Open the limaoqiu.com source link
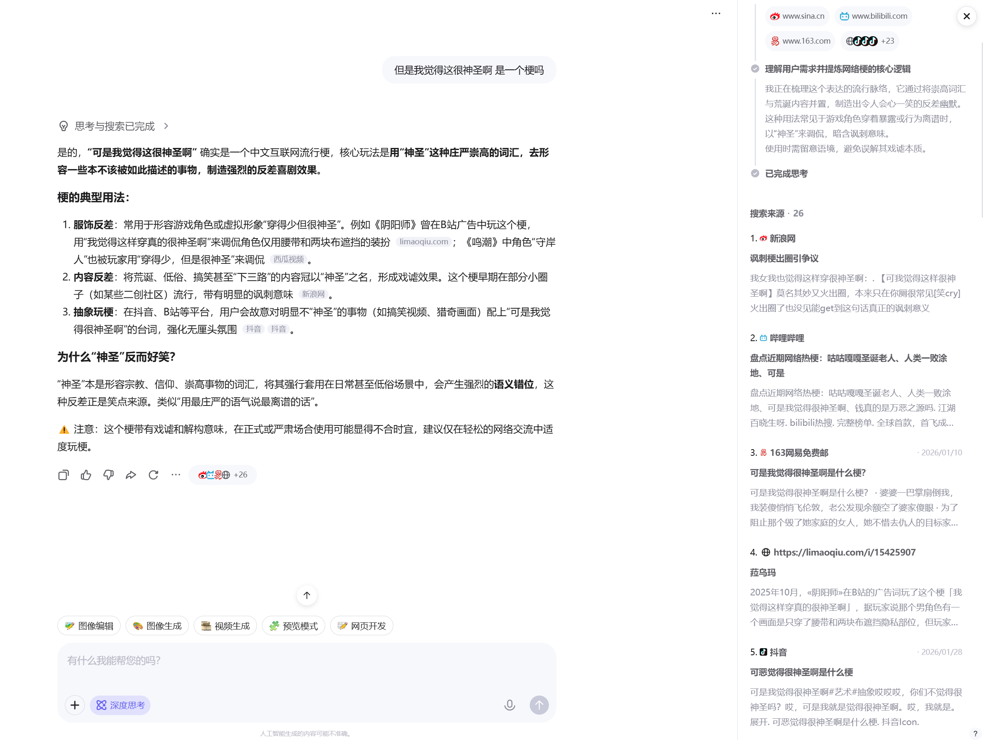Screen dimensions: 983x740 pos(844,552)
